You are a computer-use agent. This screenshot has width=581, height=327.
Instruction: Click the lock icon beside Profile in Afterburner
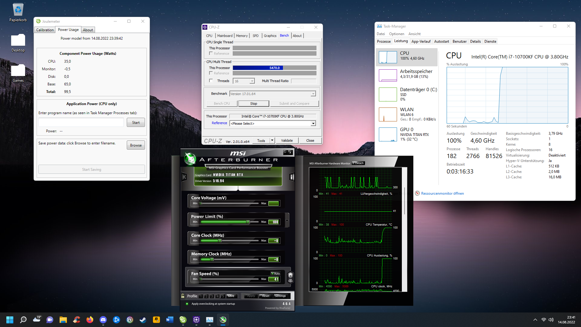coord(183,296)
